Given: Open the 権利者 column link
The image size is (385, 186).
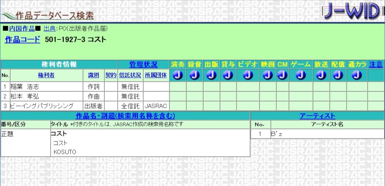Looking at the screenshot, I should (46, 75).
